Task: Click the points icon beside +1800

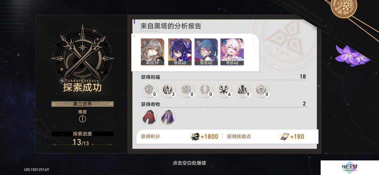Action: 195,136
